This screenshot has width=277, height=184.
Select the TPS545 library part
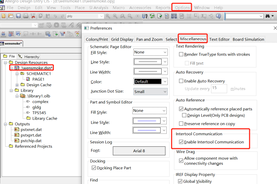39,113
